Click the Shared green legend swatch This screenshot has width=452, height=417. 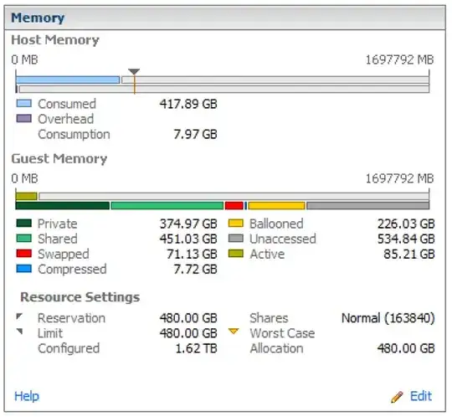24,239
